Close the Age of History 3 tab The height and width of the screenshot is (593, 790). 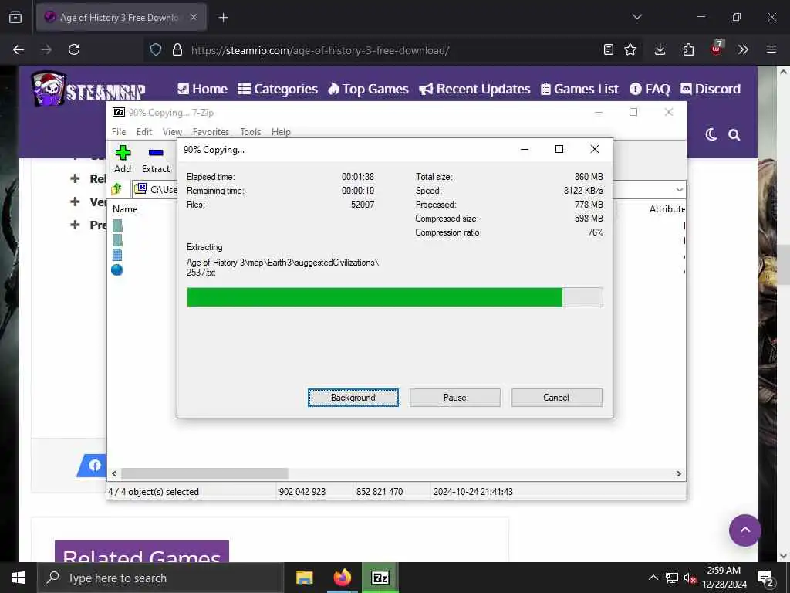click(x=194, y=17)
